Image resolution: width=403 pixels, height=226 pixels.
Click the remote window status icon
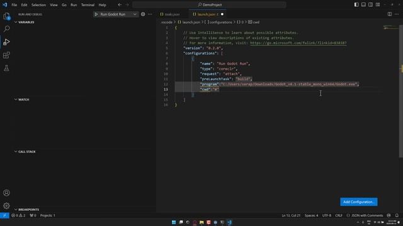pyautogui.click(x=4, y=215)
